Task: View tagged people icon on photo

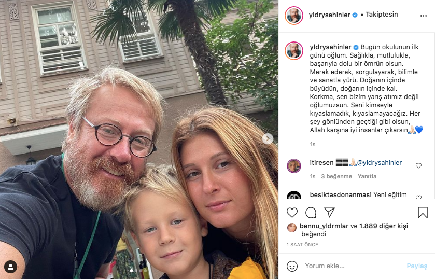Action: tap(10, 267)
